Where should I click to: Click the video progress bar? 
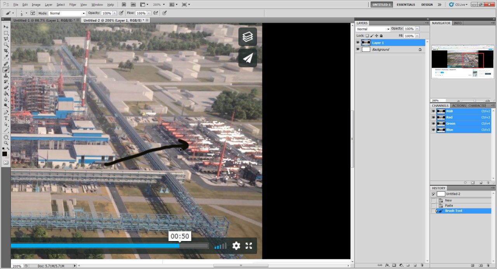pos(109,246)
